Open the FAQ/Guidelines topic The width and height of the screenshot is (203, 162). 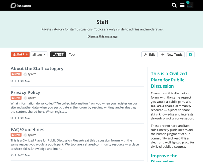coord(27,130)
